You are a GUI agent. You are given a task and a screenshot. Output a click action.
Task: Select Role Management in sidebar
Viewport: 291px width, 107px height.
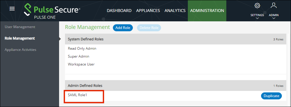[20, 38]
